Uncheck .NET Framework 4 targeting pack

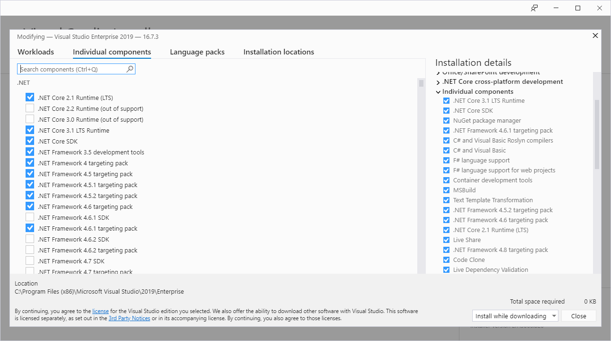[x=30, y=163]
